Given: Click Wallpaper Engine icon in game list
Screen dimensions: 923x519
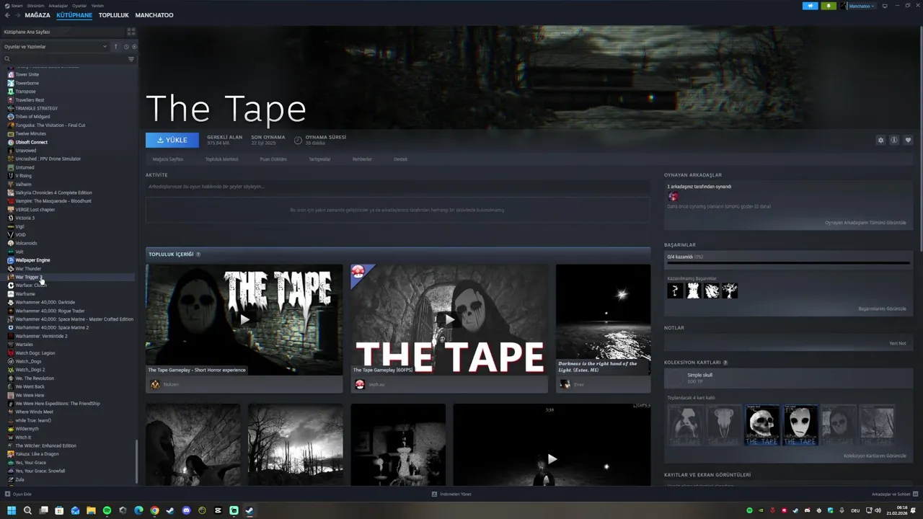Looking at the screenshot, I should pos(10,260).
